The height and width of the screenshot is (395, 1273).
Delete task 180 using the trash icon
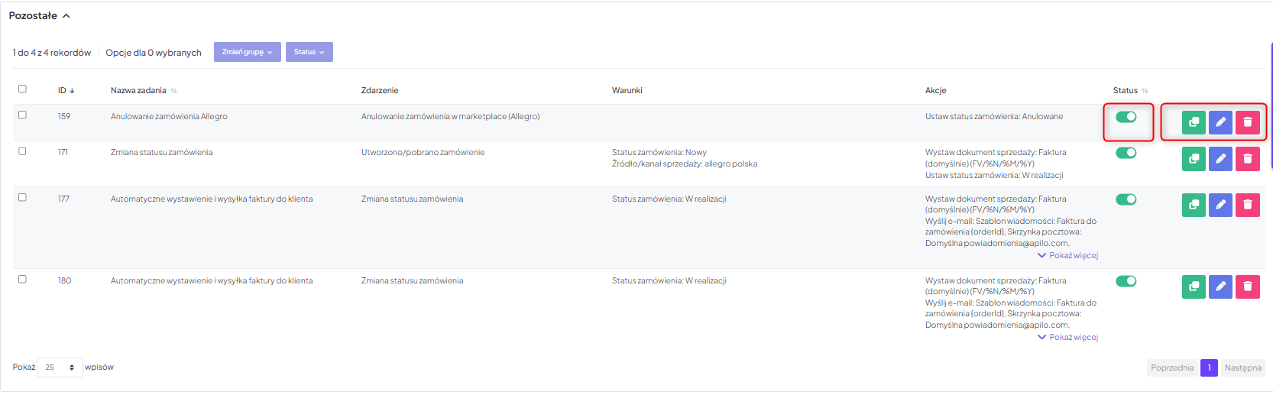pyautogui.click(x=1248, y=287)
